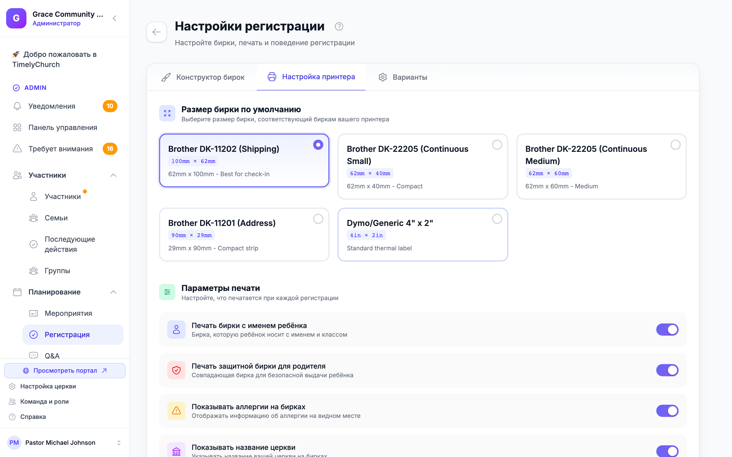Open Справка link
The height and width of the screenshot is (457, 732).
(x=33, y=417)
